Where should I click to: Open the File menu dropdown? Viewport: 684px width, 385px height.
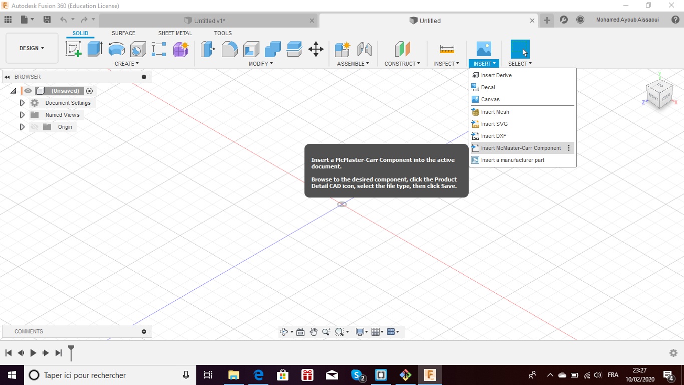27,20
